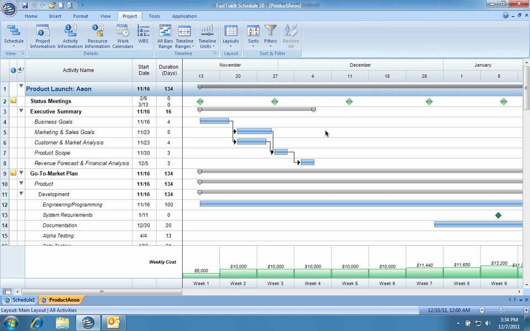The height and width of the screenshot is (331, 530).
Task: Click the info column header icon
Action: click(x=13, y=70)
